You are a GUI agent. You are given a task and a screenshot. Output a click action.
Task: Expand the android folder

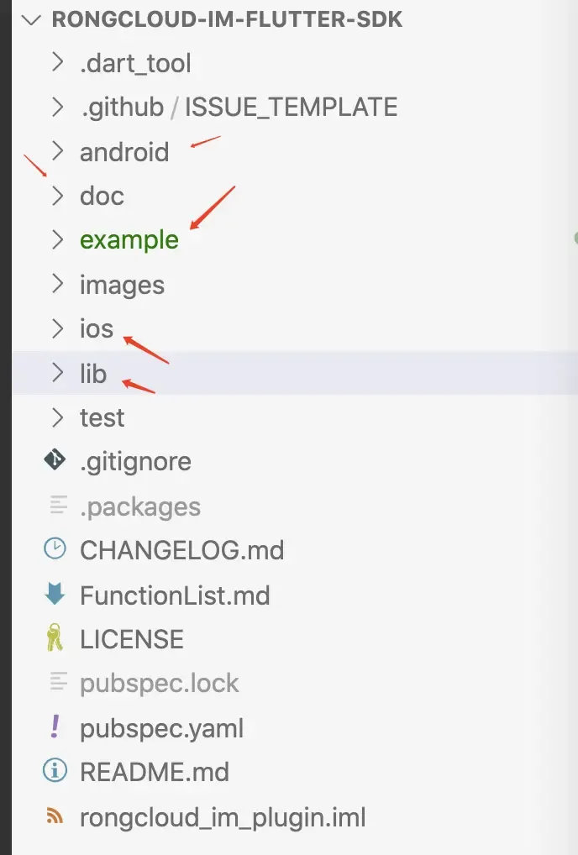[x=56, y=152]
